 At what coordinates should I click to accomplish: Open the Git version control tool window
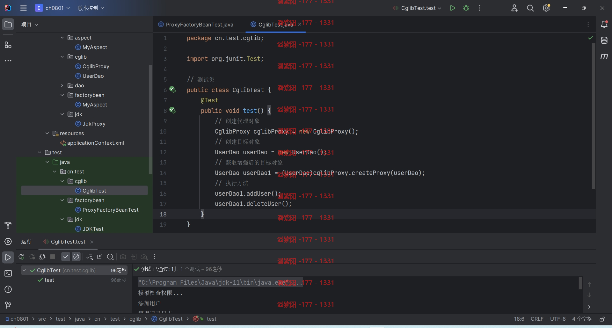click(8, 305)
